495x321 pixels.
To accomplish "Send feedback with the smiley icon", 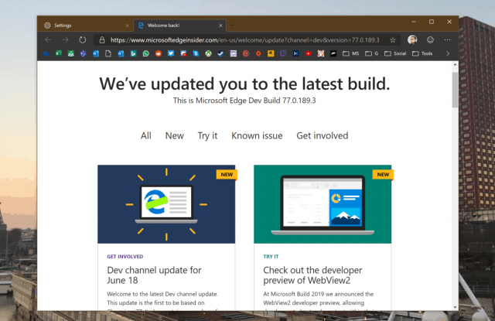I will (430, 39).
